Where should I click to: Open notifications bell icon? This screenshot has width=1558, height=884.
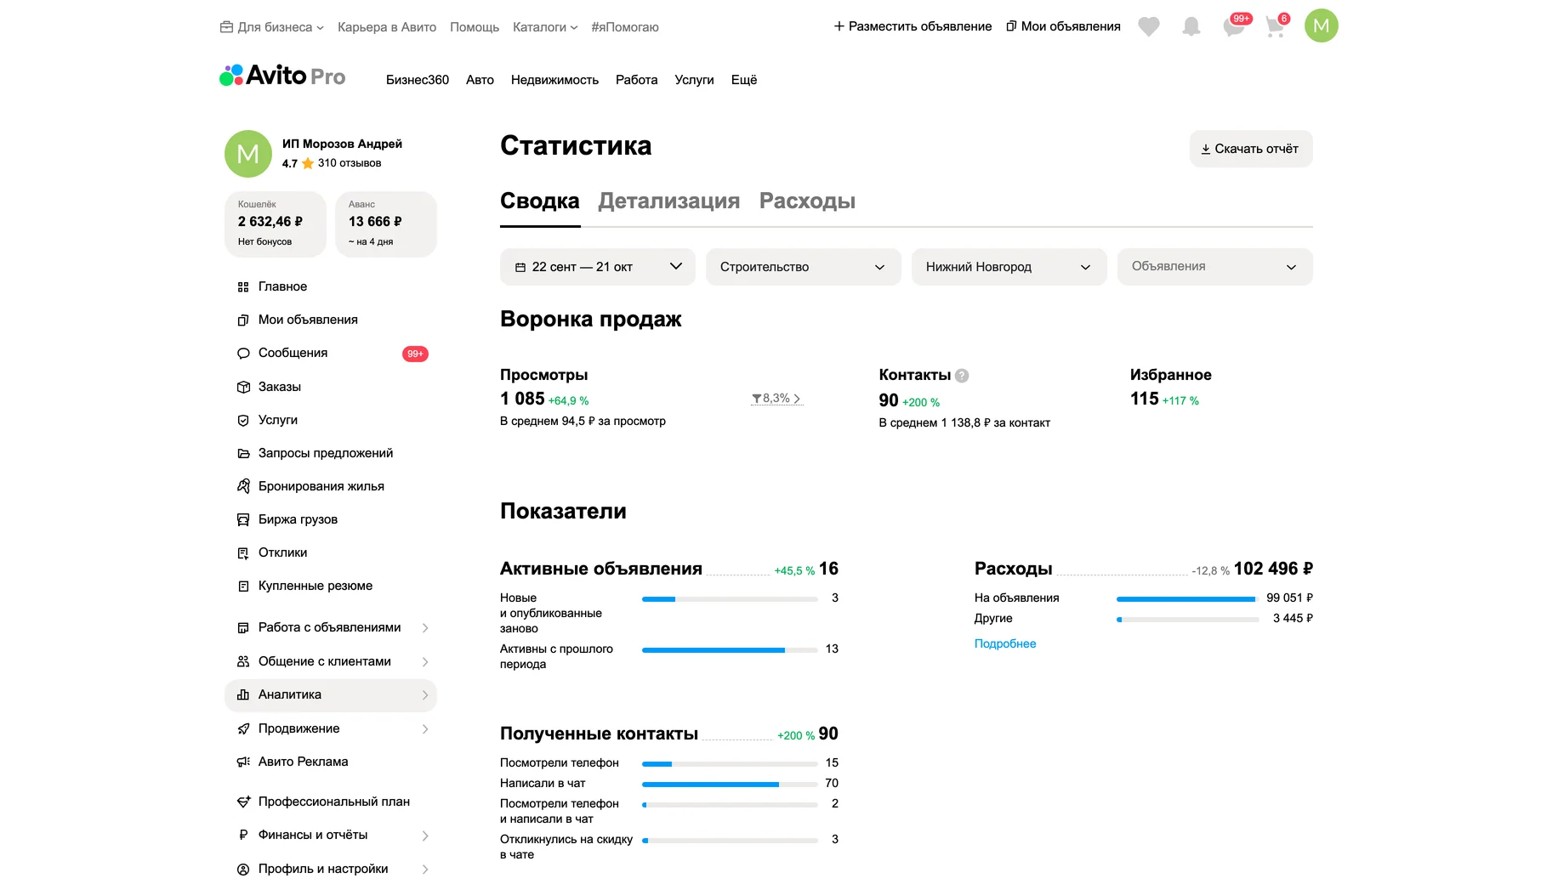pos(1191,26)
